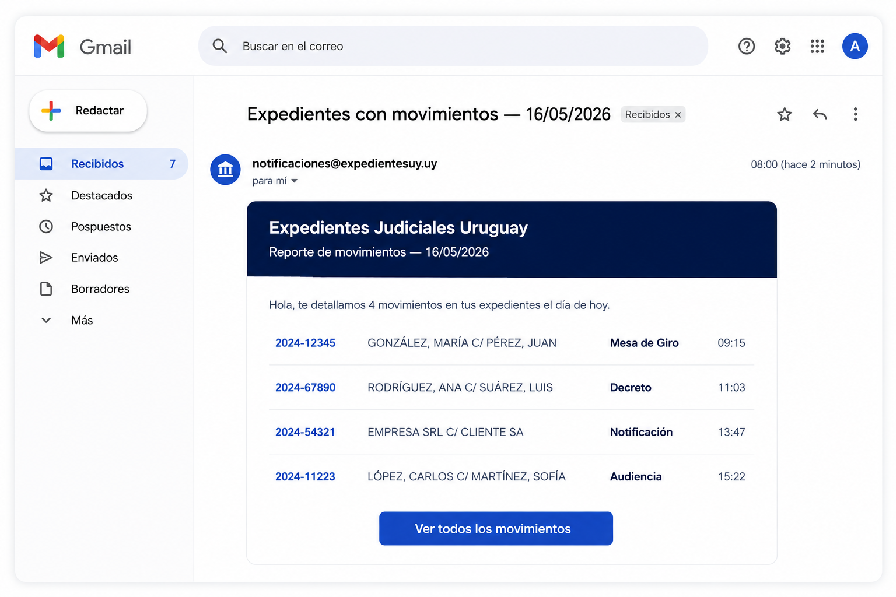Image resolution: width=896 pixels, height=597 pixels.
Task: Click the Destacados star icon in sidebar
Action: 46,195
